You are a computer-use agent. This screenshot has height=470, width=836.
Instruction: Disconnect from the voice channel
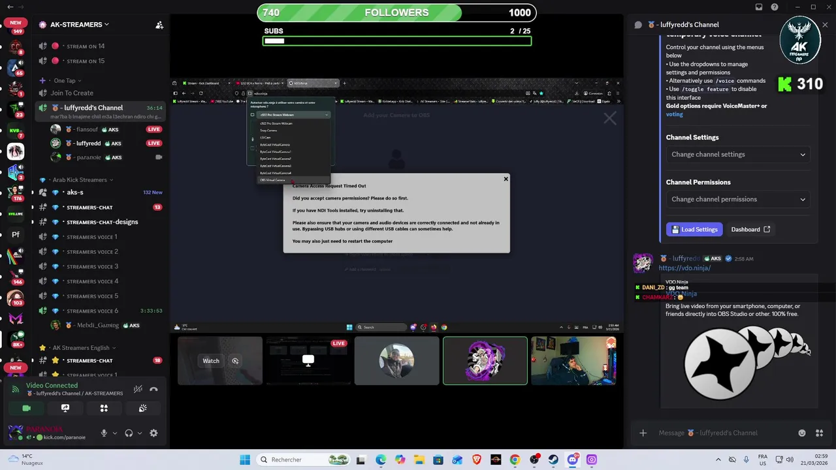point(153,389)
